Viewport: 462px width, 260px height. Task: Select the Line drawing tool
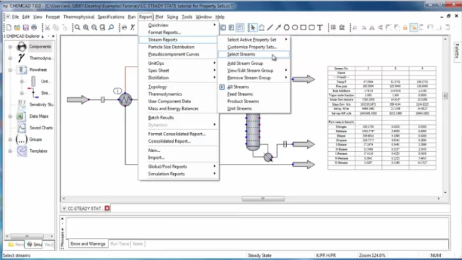[270, 28]
